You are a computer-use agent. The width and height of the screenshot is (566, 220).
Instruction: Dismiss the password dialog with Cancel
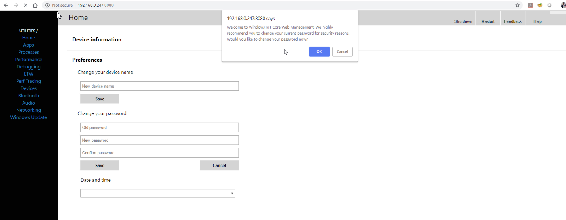pyautogui.click(x=342, y=51)
